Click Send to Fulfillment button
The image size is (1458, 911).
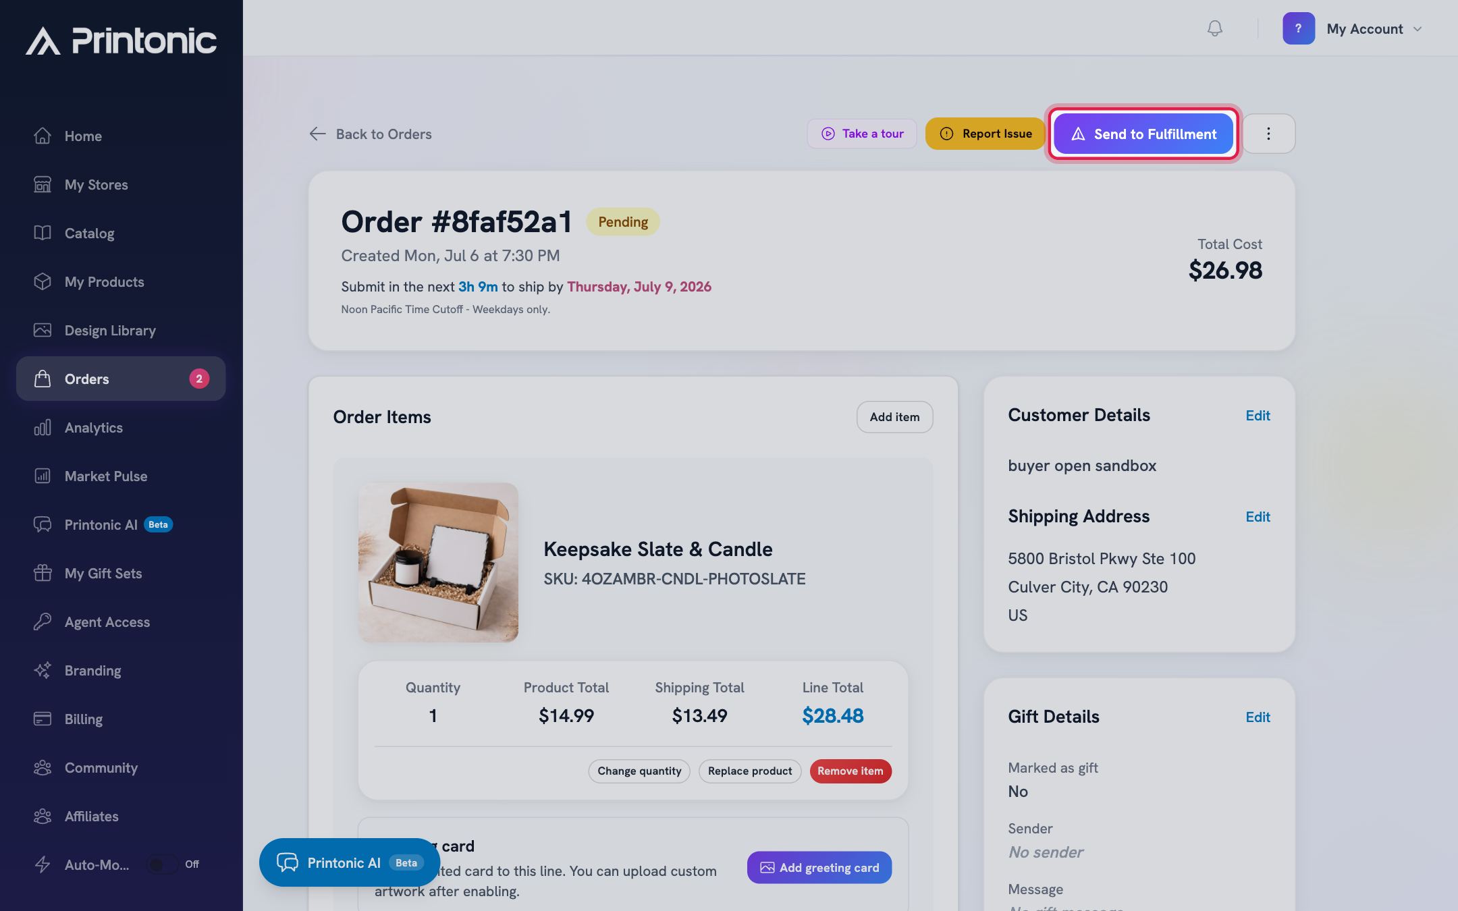[x=1143, y=134]
